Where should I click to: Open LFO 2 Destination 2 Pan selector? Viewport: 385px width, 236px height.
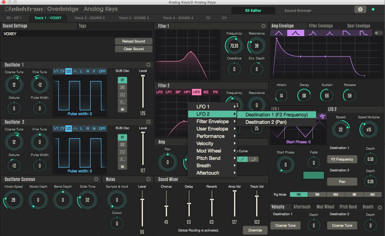click(342, 182)
